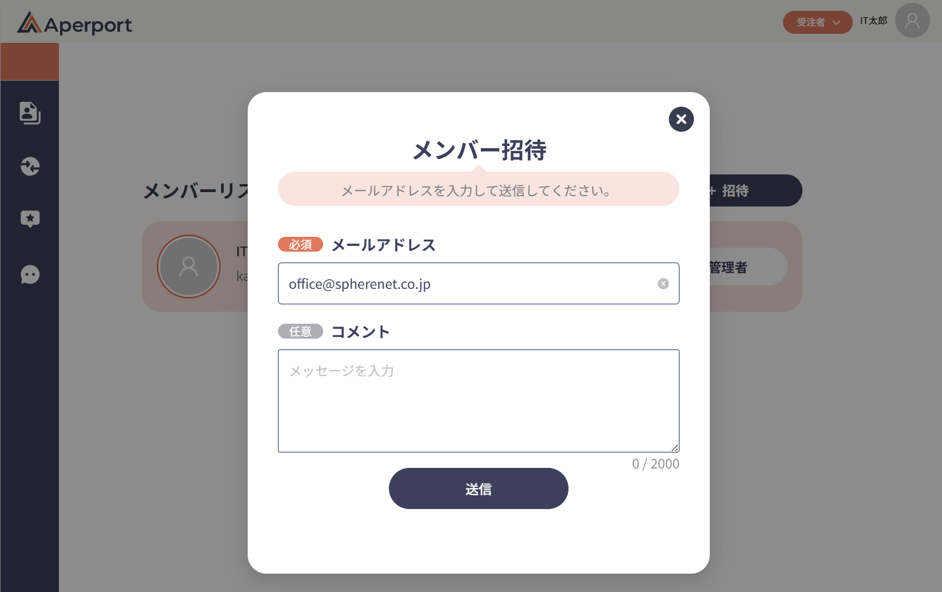Screen dimensions: 942x592
Task: Click the Aperport logo
Action: pyautogui.click(x=74, y=23)
